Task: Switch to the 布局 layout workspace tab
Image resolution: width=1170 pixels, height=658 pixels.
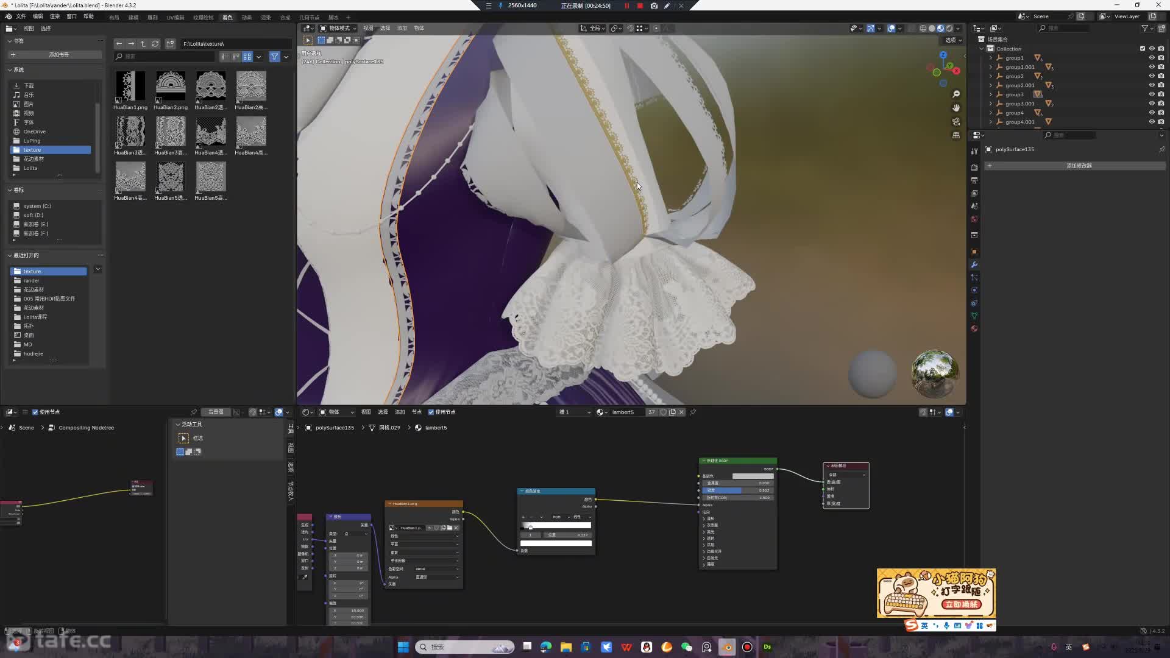Action: pos(114,18)
